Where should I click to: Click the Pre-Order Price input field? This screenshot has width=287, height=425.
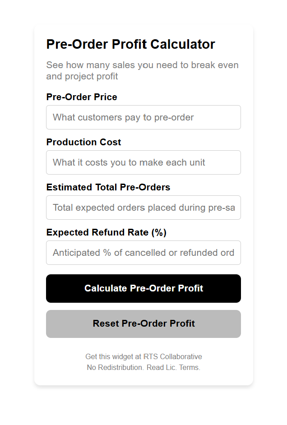click(143, 117)
